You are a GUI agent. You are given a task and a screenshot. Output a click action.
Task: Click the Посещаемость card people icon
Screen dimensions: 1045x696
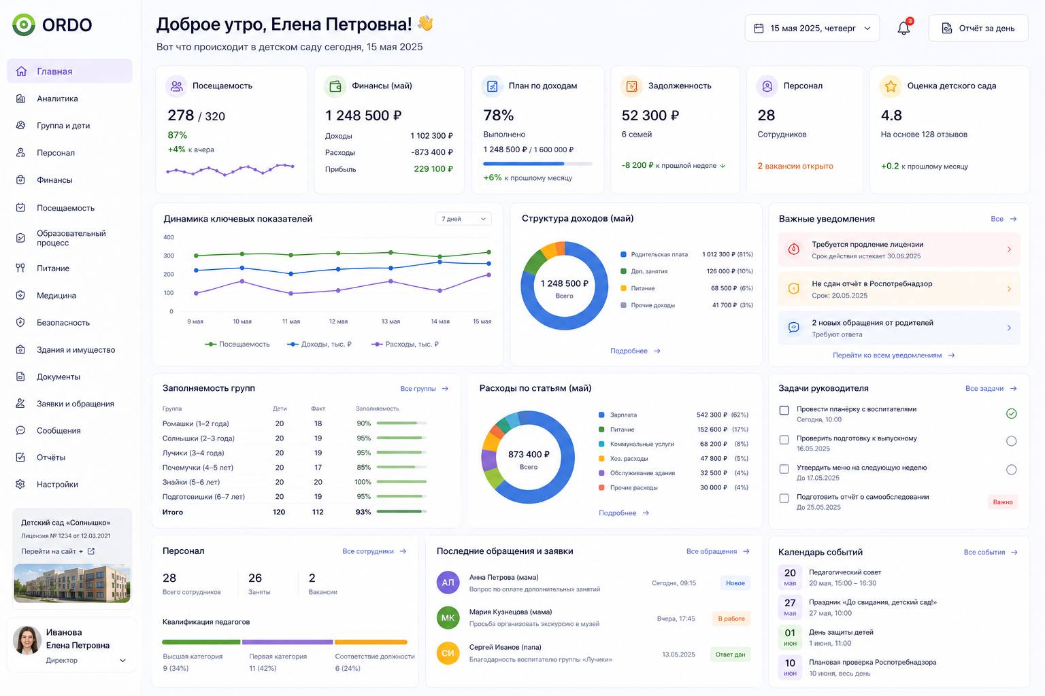point(177,86)
